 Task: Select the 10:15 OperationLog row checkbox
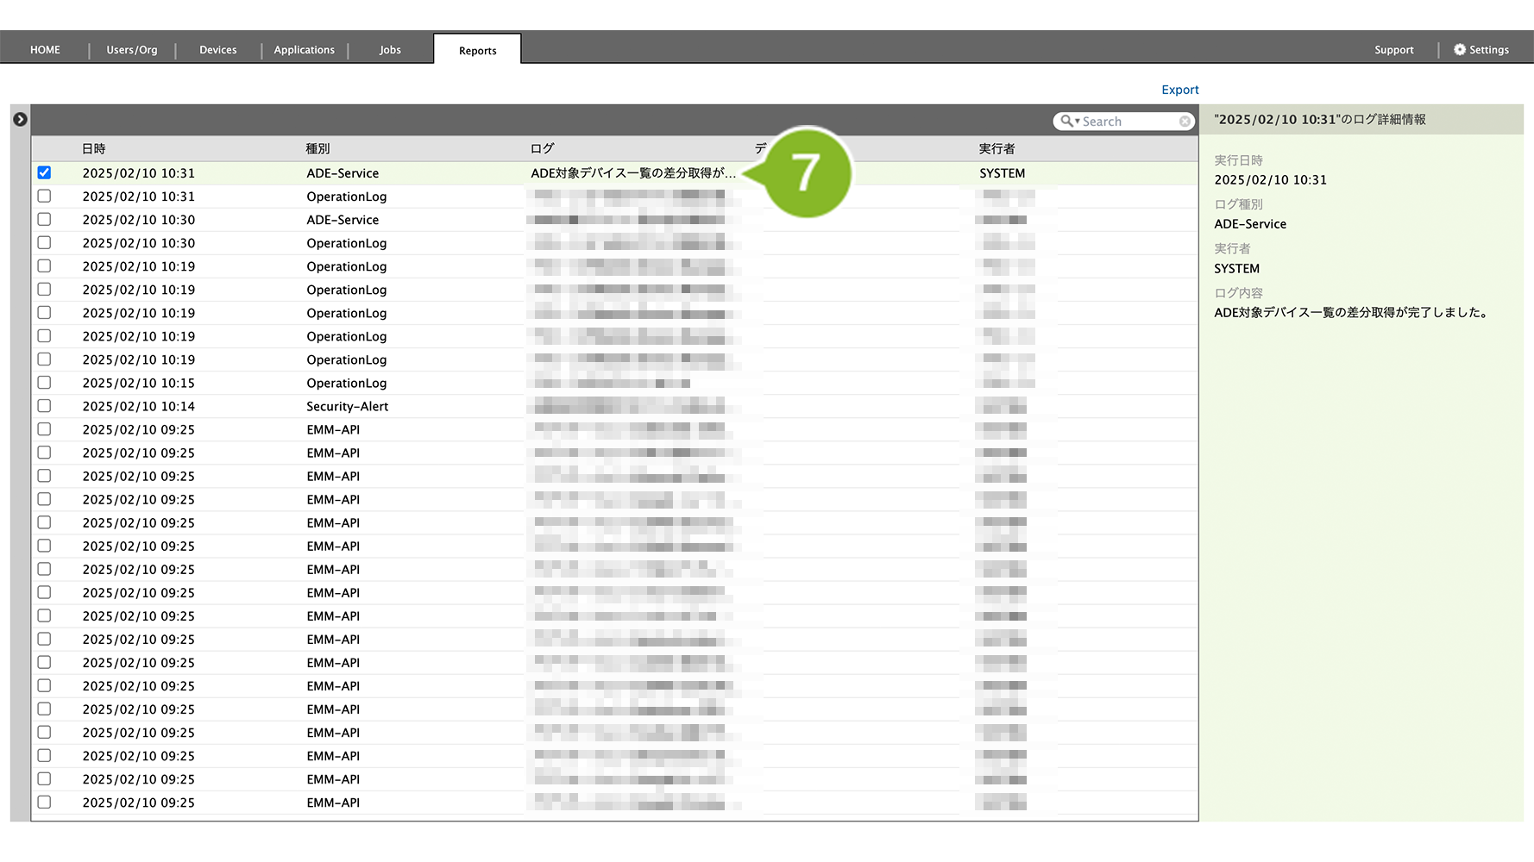point(44,383)
